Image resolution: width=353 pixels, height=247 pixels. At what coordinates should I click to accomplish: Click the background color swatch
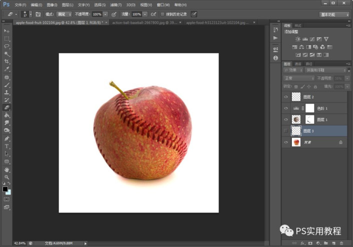pos(9,192)
